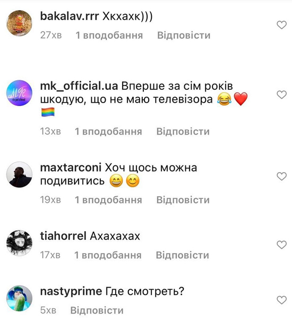Open bakalav.rrr username link
Viewport: 292px width, 328px height.
(70, 16)
